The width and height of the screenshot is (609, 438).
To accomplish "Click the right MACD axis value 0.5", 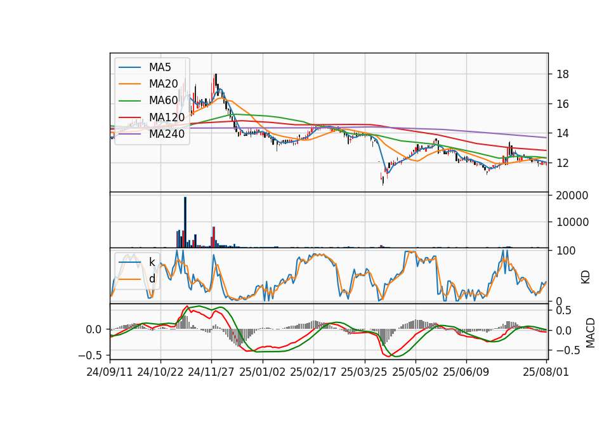I will (563, 310).
